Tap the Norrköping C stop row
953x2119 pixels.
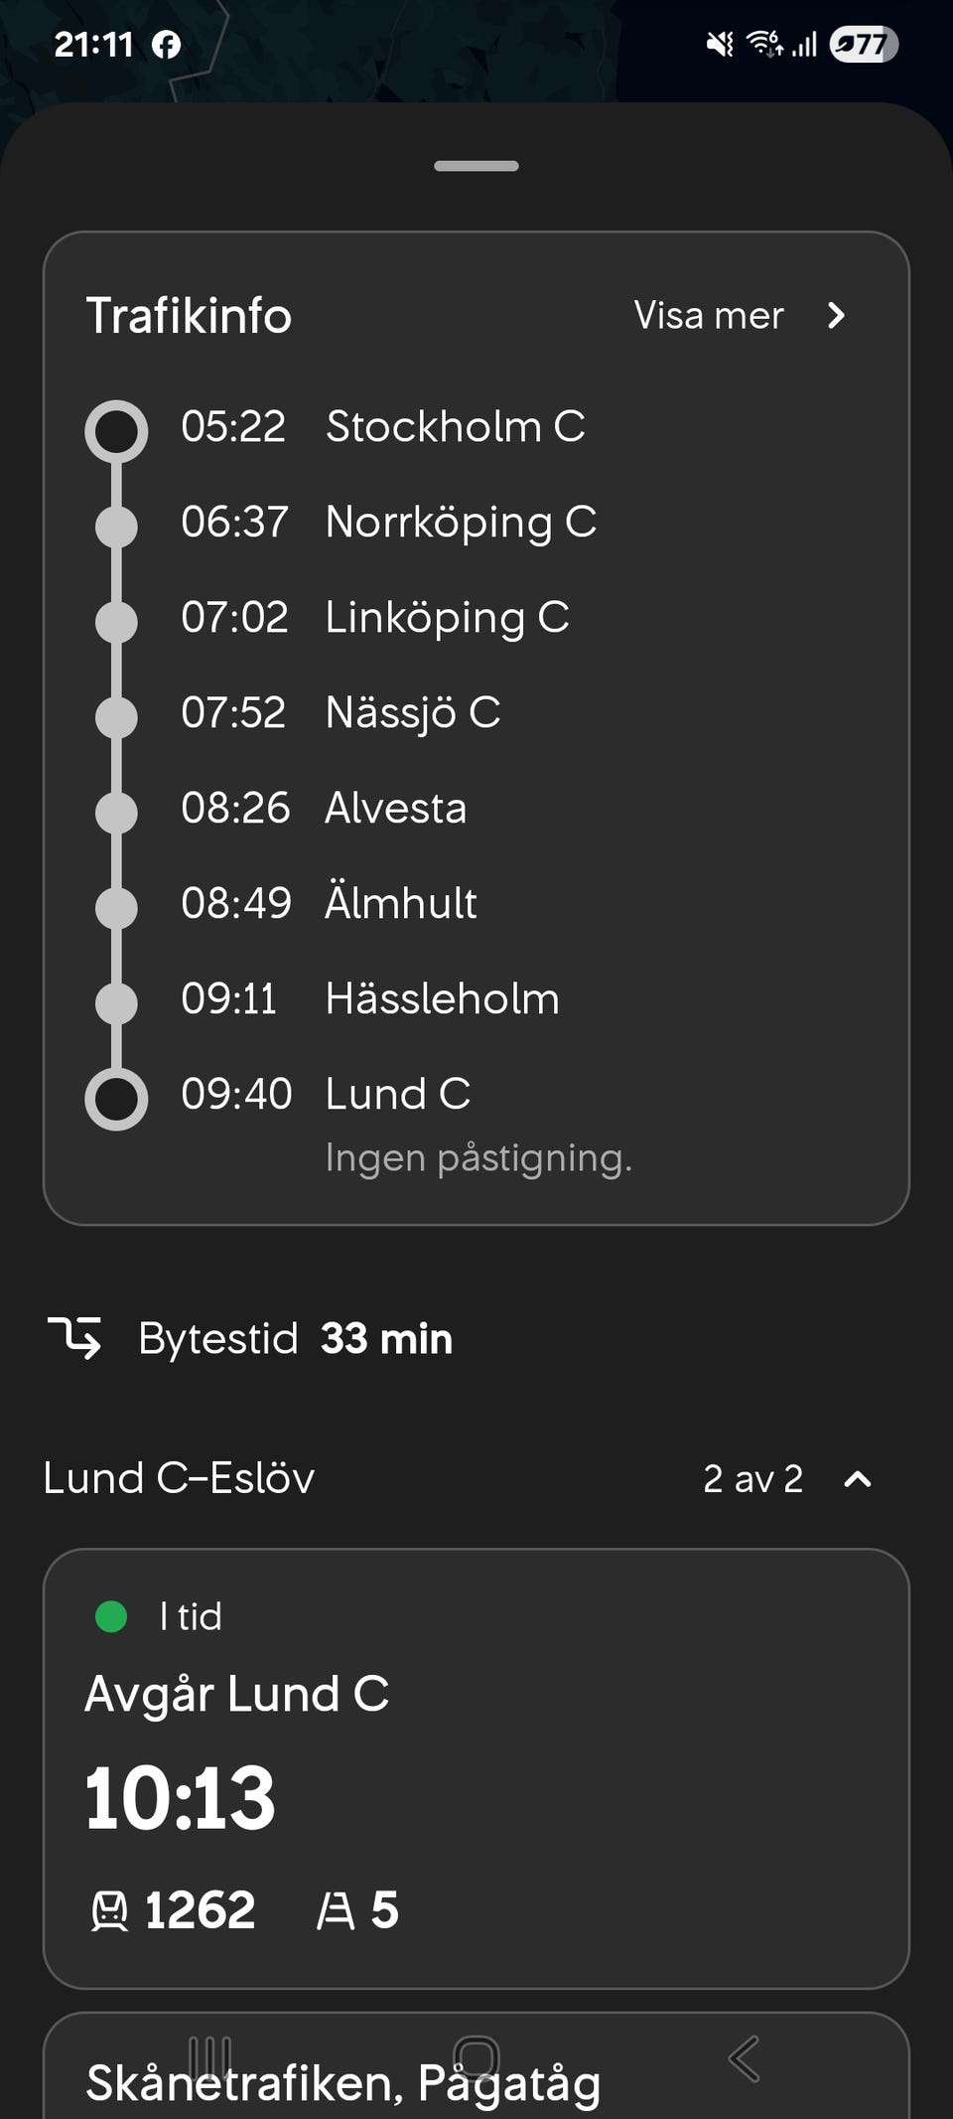461,523
